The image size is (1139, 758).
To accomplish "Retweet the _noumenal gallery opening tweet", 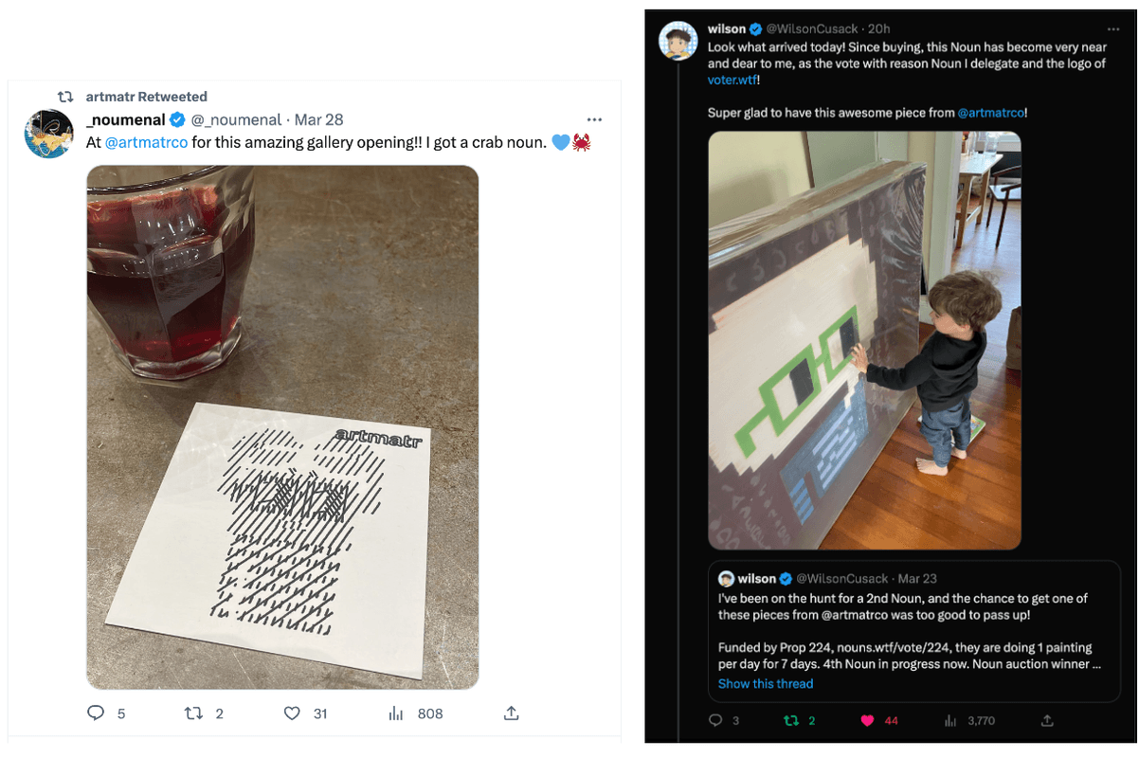I will [x=194, y=713].
